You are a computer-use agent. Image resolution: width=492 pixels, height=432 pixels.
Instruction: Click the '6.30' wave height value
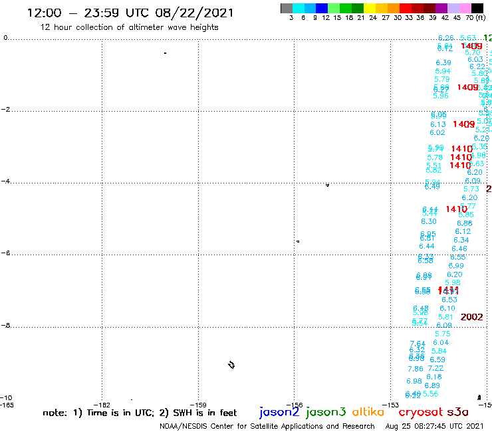pyautogui.click(x=429, y=221)
